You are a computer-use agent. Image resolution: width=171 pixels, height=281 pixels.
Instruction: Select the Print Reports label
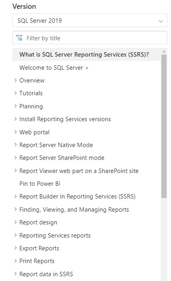click(37, 261)
